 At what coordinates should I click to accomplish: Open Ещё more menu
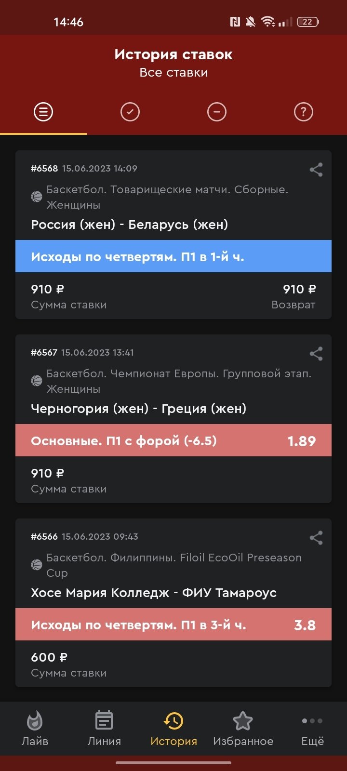tap(312, 729)
